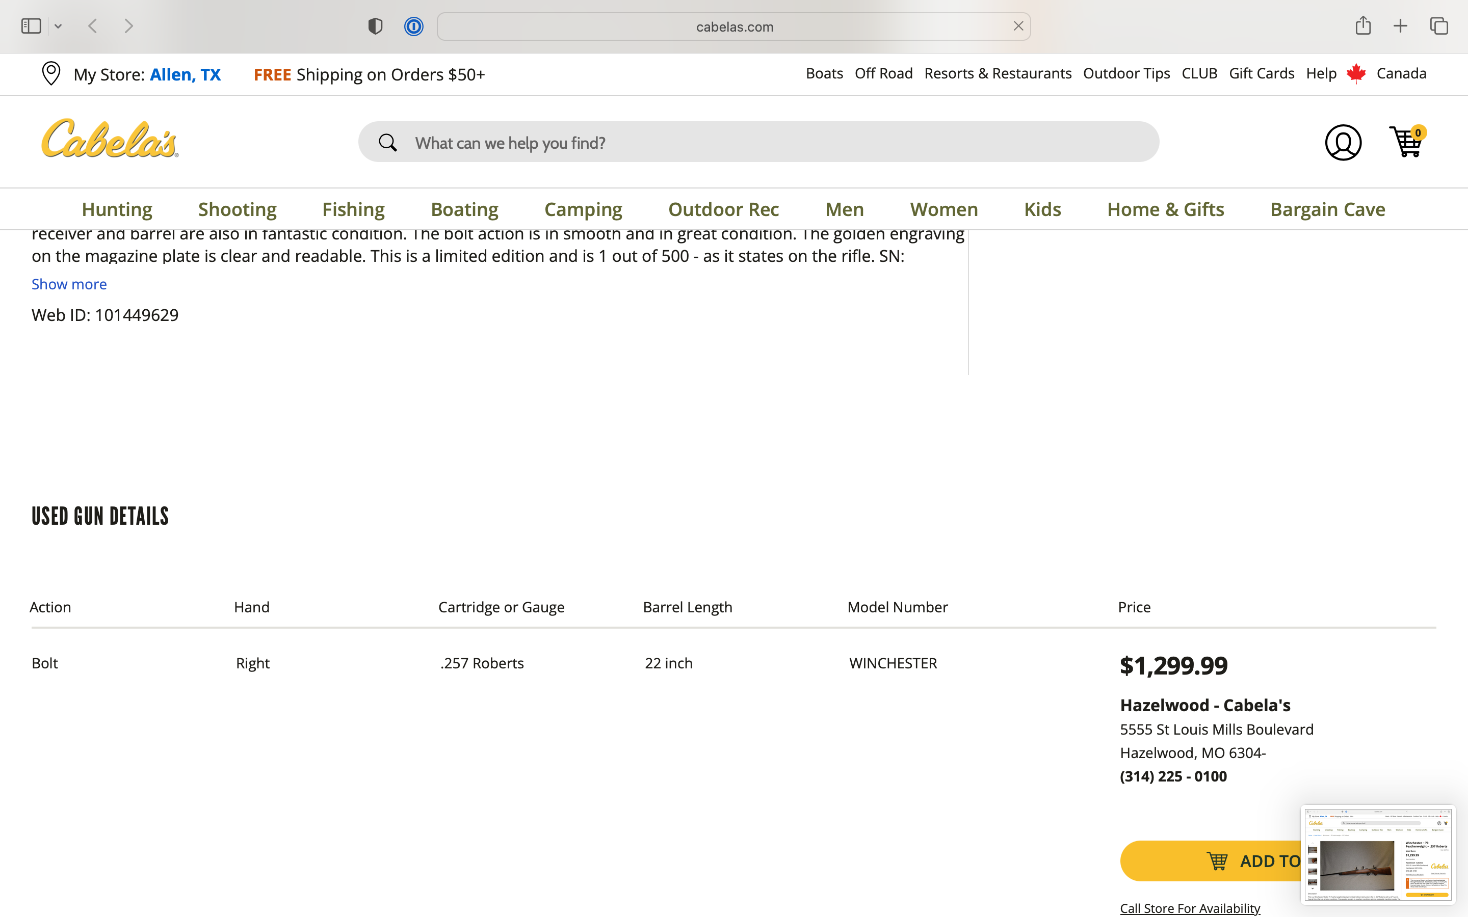The image size is (1468, 917).
Task: Open the Boats link
Action: point(824,73)
